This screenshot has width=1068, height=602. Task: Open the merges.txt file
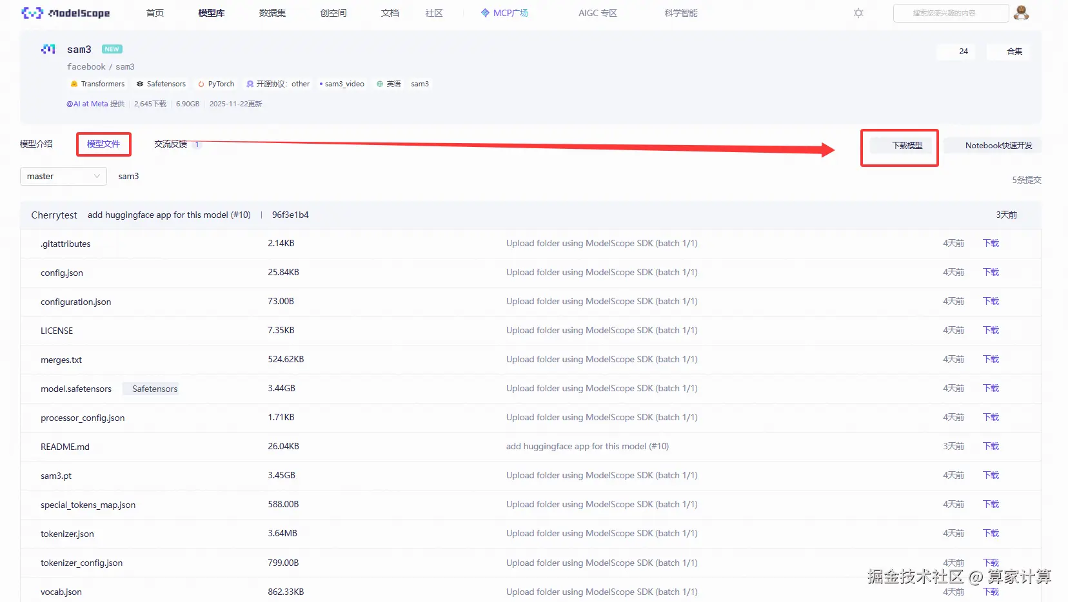tap(61, 360)
